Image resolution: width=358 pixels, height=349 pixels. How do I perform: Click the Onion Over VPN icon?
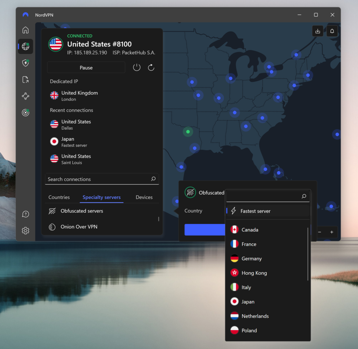point(52,227)
